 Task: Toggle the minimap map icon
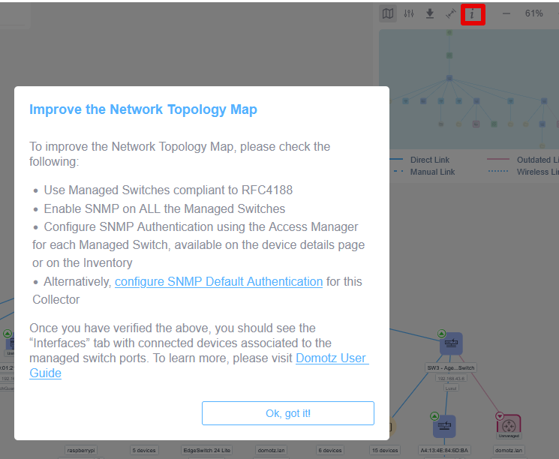tap(388, 14)
